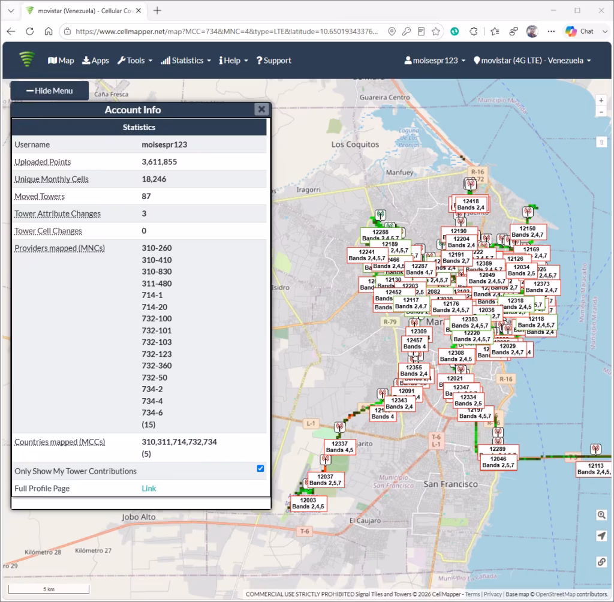Click the Hide Menu button
Image resolution: width=614 pixels, height=602 pixels.
49,91
